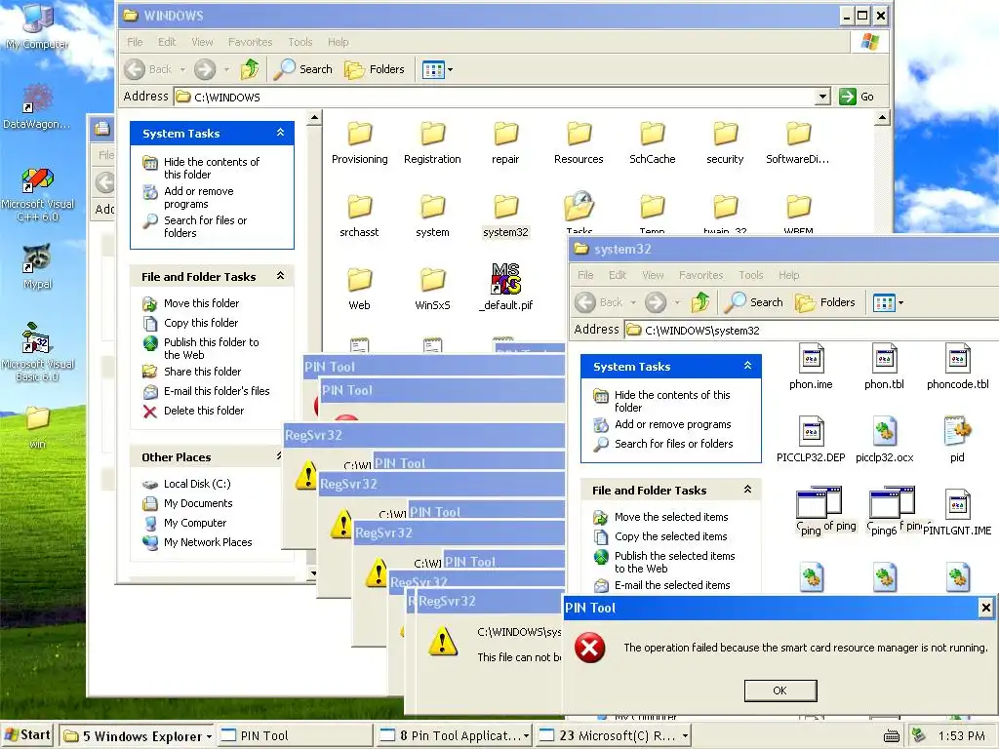
Task: Click My Network Places link
Action: [x=208, y=542]
